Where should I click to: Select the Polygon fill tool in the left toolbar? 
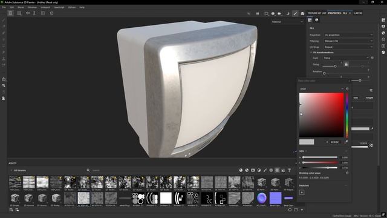click(x=4, y=39)
